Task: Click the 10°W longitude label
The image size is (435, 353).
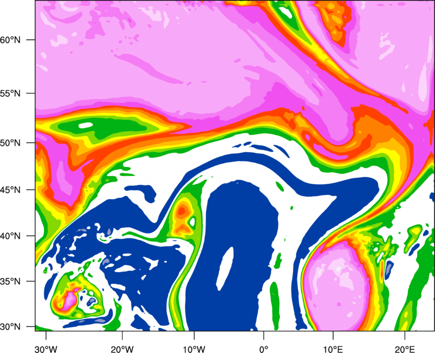Action: point(194,349)
